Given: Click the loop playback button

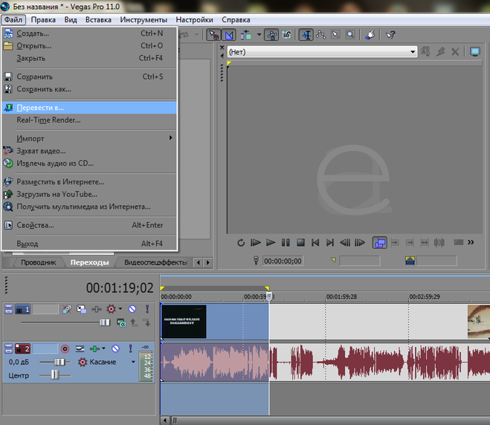Looking at the screenshot, I should pyautogui.click(x=241, y=243).
